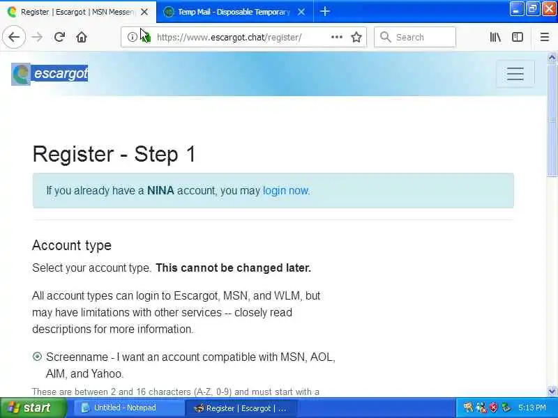The width and height of the screenshot is (558, 418).
Task: Click the forward navigation arrow
Action: pos(37,37)
